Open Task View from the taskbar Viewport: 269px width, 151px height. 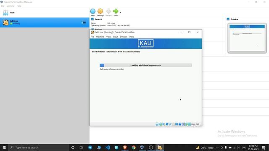pyautogui.click(x=81, y=147)
